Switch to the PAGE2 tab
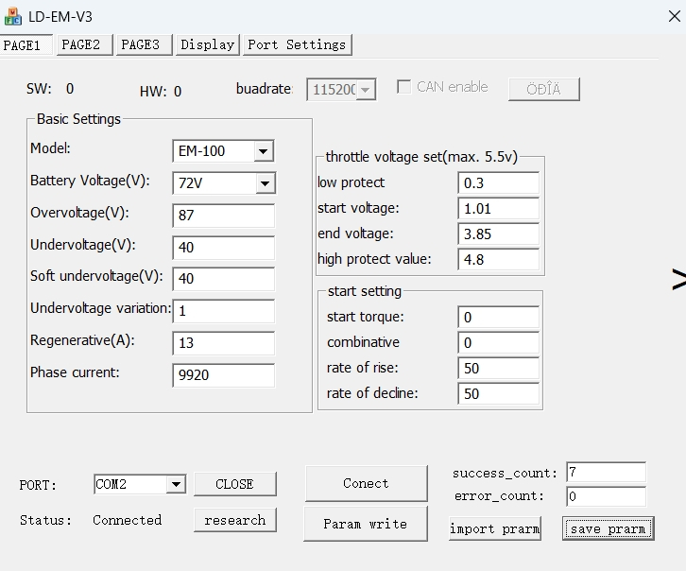Viewport: 686px width, 571px height. [84, 45]
